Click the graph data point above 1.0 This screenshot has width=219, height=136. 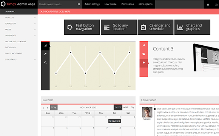pos(56,73)
